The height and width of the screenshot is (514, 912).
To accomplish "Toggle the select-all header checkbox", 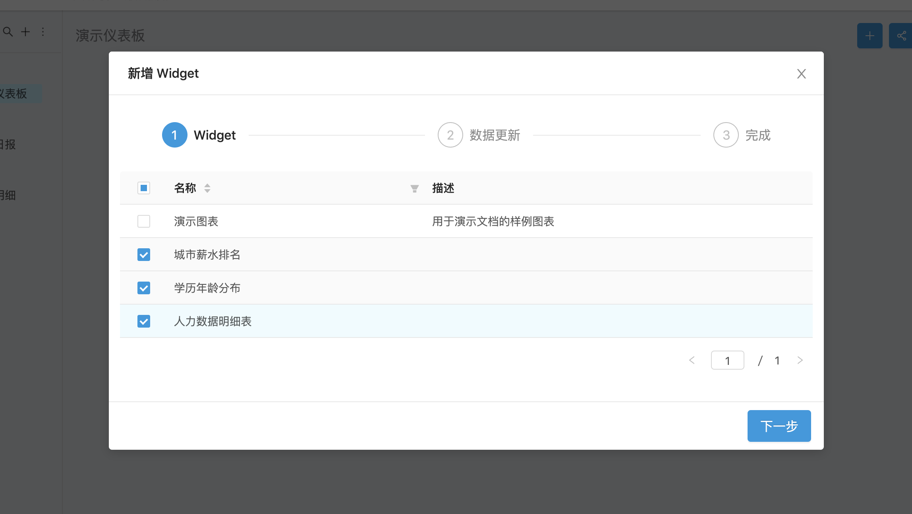I will point(144,188).
